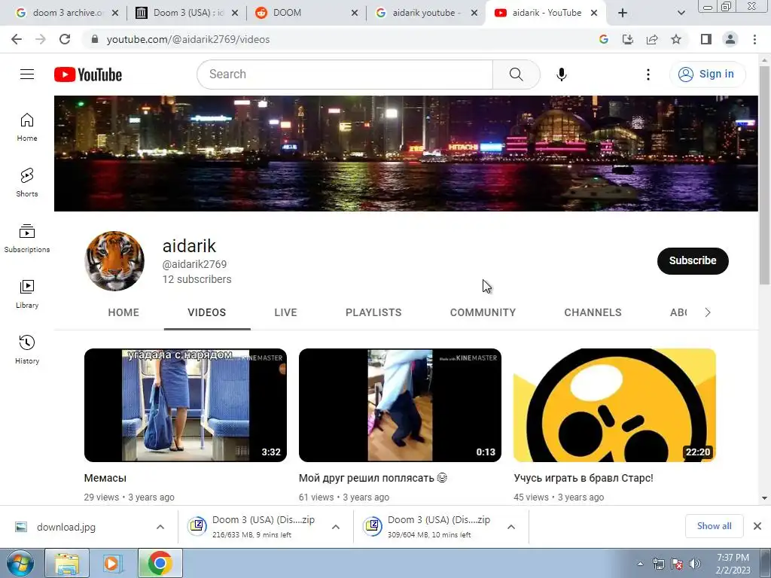Screen dimensions: 771x578
Task: Click the browser back arrow
Action: coord(17,39)
